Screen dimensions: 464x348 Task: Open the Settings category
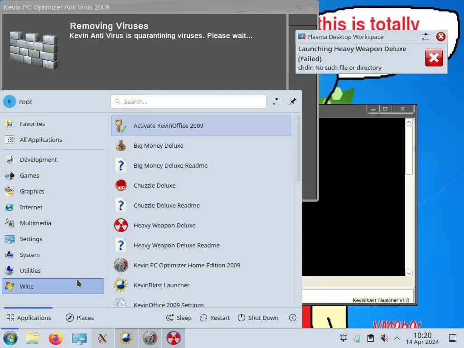coord(53,239)
